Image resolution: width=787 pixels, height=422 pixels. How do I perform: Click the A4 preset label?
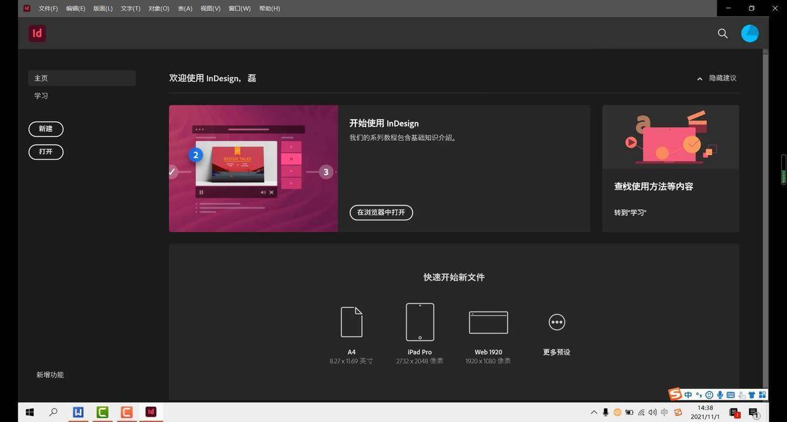pos(352,352)
